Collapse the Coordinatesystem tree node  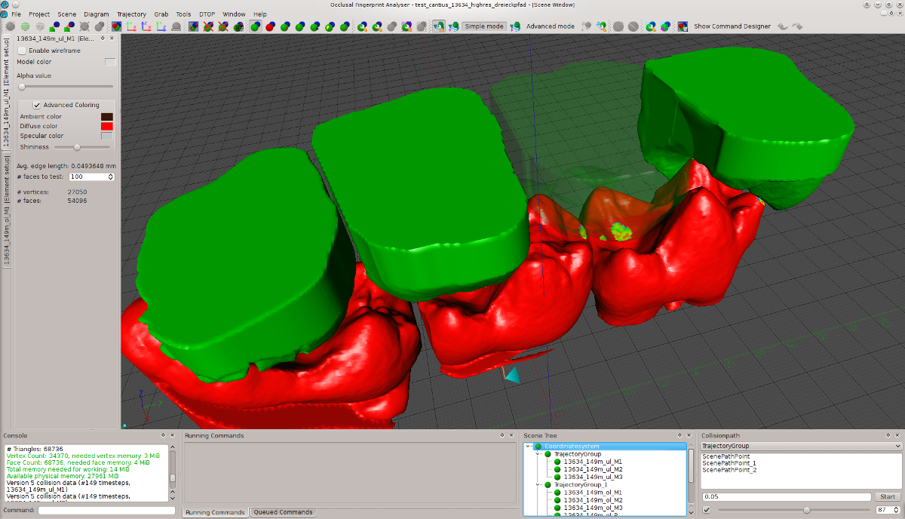[x=529, y=446]
